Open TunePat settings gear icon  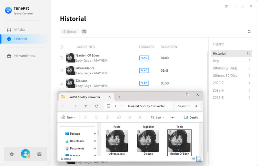[12, 154]
